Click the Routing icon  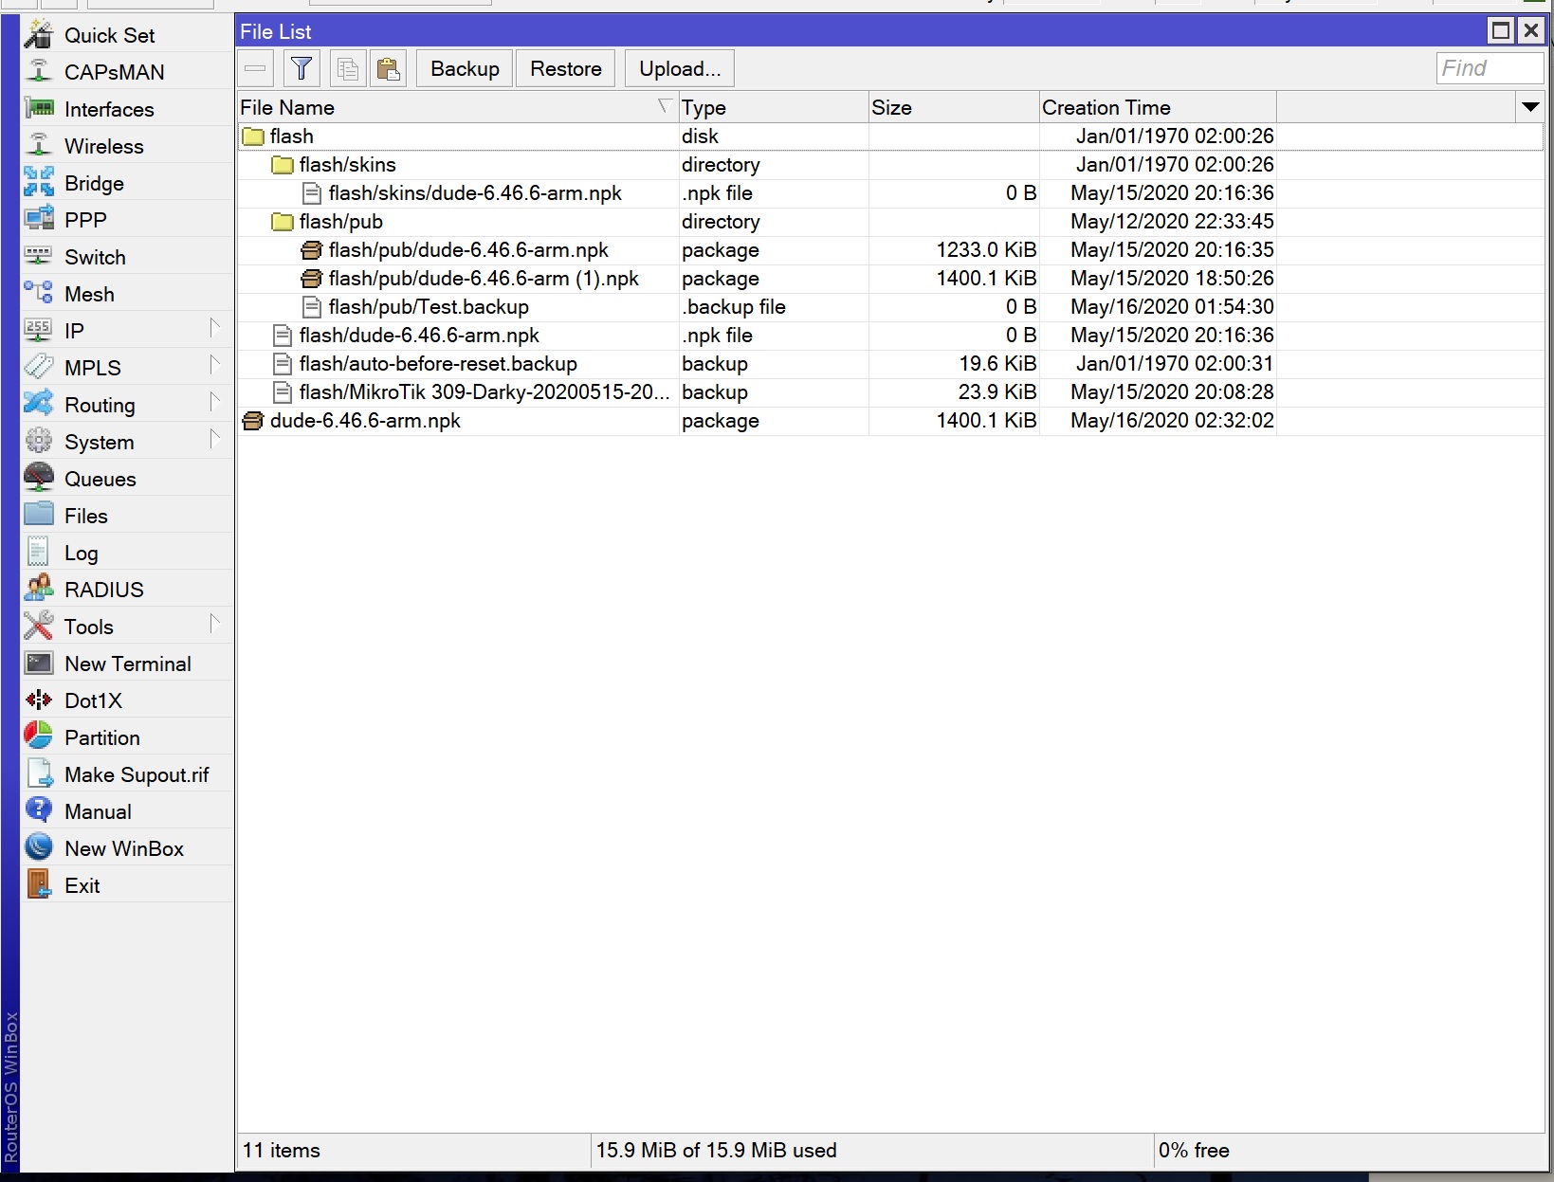(39, 405)
